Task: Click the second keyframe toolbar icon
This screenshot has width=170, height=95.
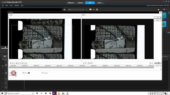Action: (x=13, y=63)
